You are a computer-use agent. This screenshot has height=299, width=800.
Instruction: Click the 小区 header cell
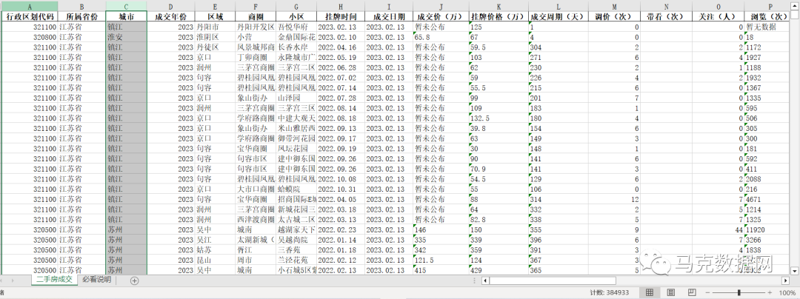coord(296,16)
